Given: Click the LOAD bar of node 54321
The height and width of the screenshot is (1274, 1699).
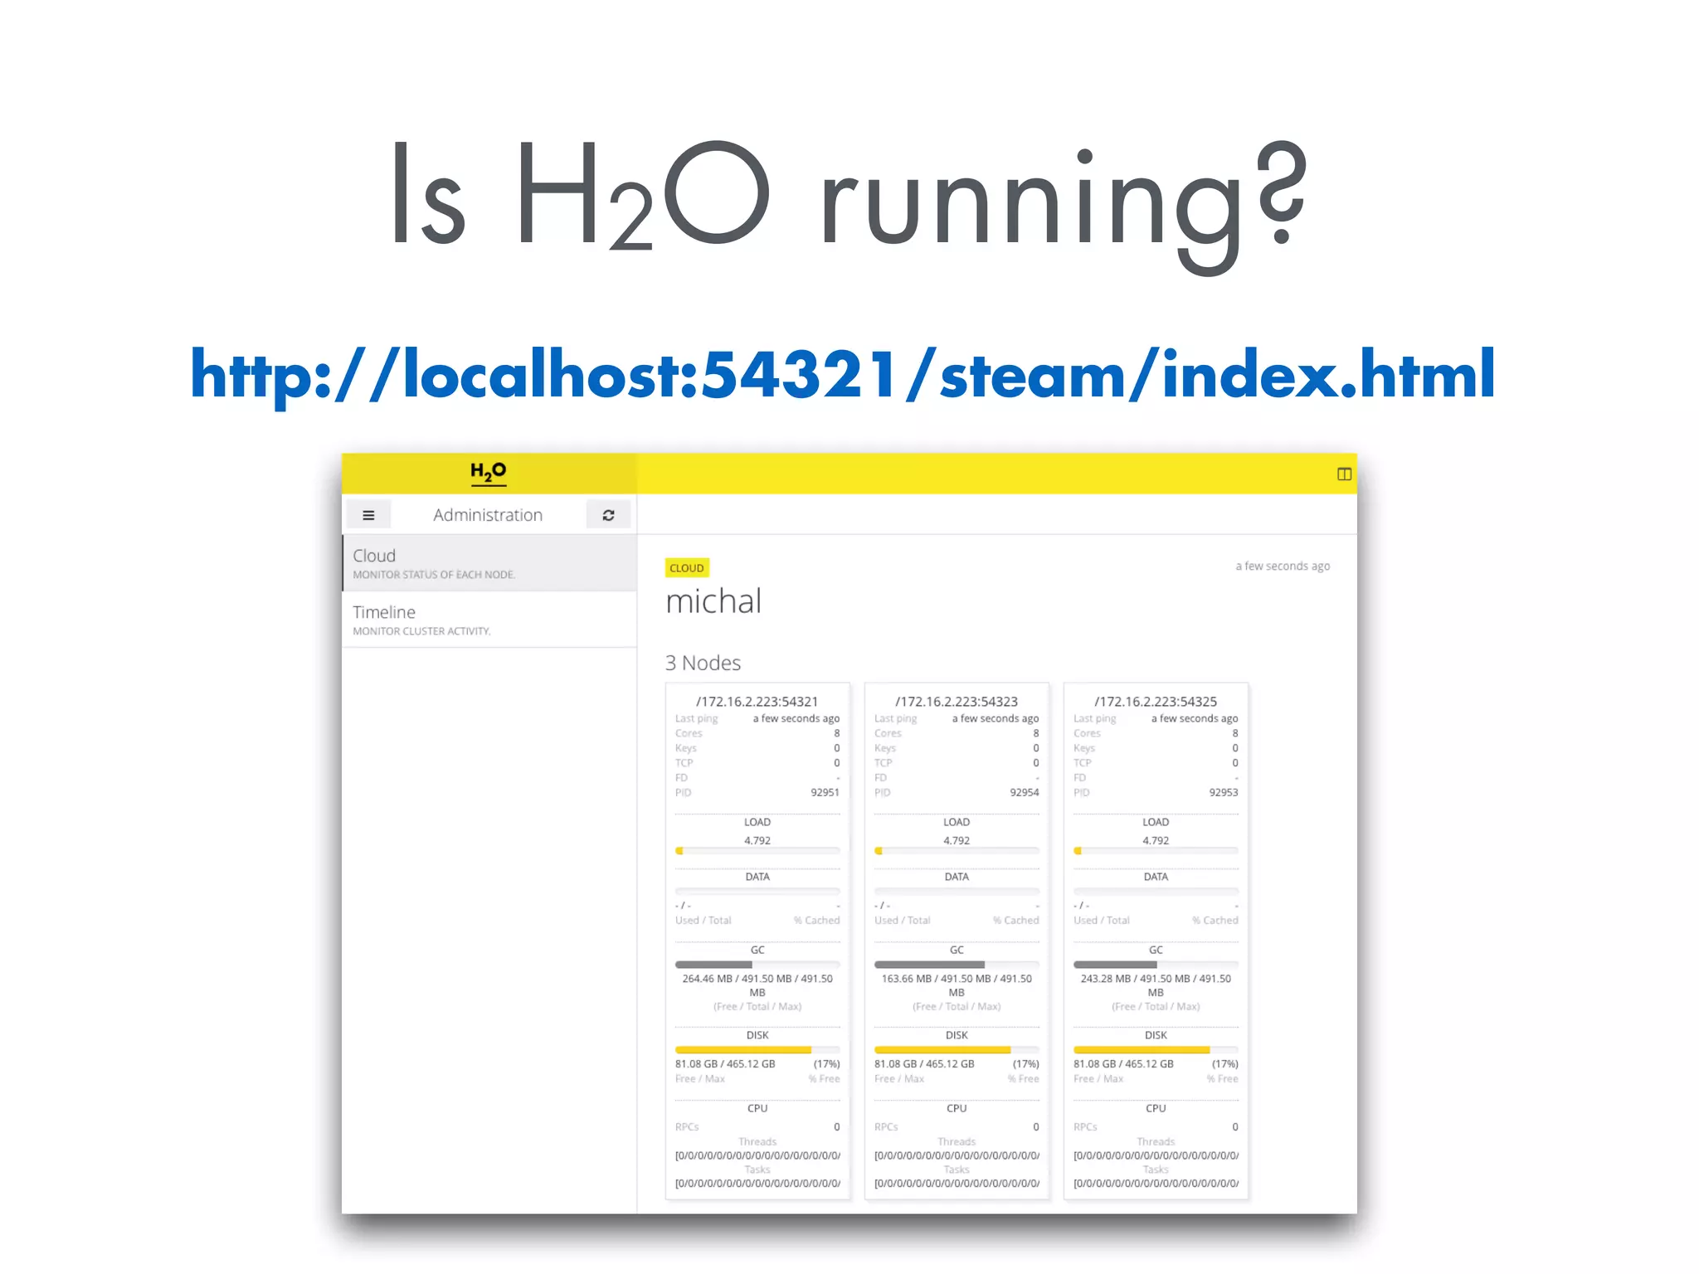Looking at the screenshot, I should 757,851.
